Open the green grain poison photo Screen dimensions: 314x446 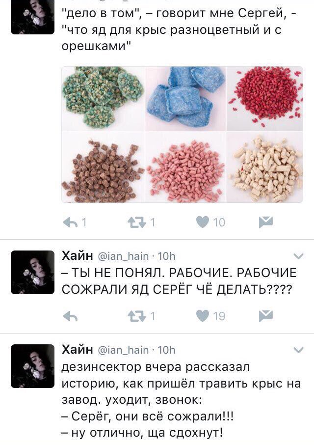click(x=103, y=99)
